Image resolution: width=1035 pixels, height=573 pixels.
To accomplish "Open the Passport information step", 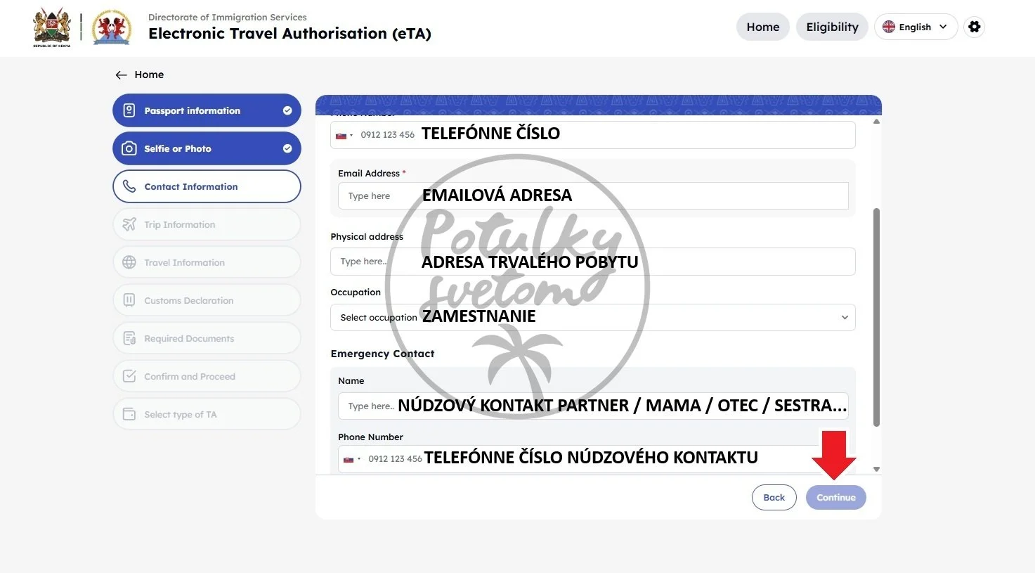I will 207,110.
